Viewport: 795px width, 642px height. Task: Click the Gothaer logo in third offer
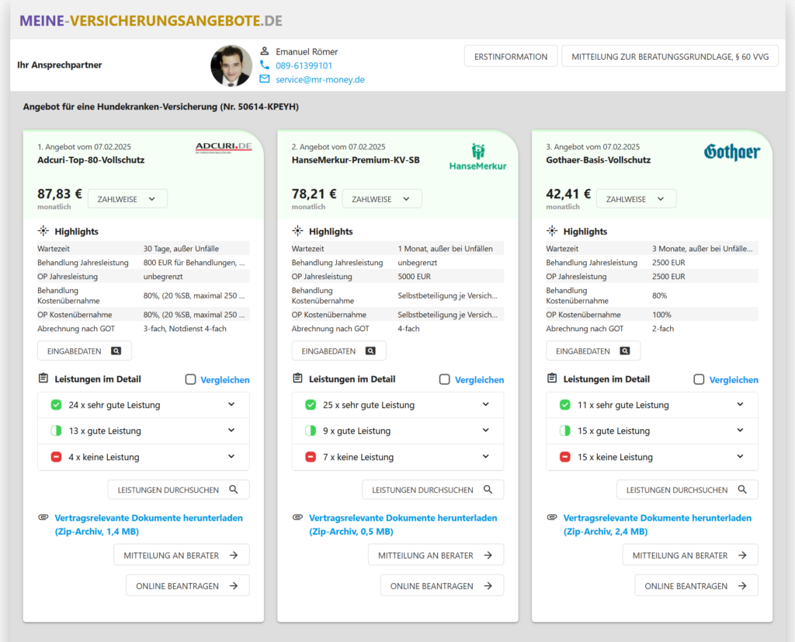pyautogui.click(x=731, y=152)
